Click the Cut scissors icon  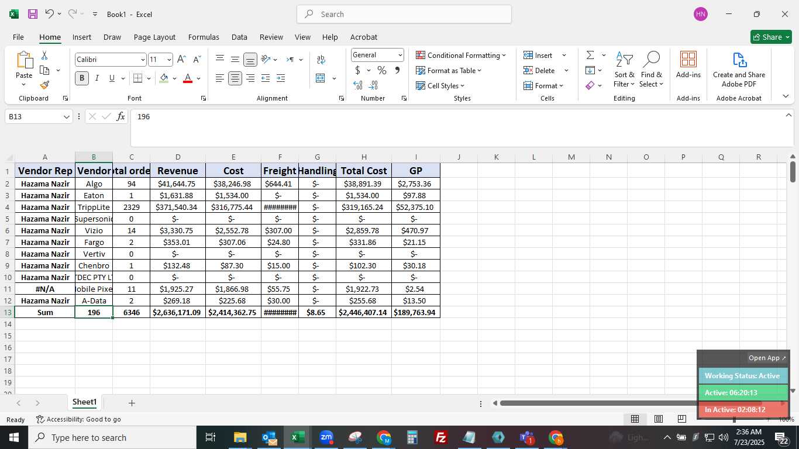pyautogui.click(x=44, y=55)
